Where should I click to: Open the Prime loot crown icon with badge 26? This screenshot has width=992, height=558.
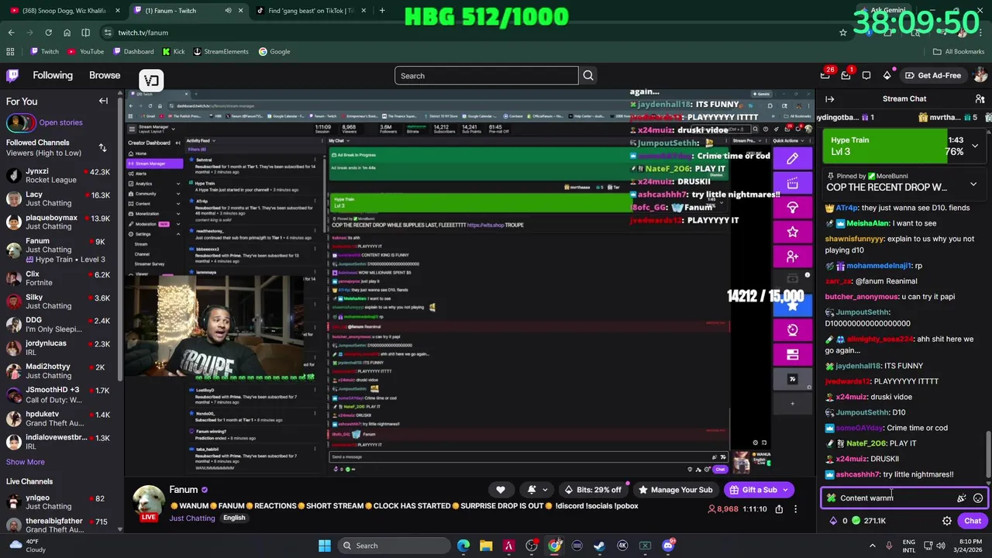tap(825, 75)
